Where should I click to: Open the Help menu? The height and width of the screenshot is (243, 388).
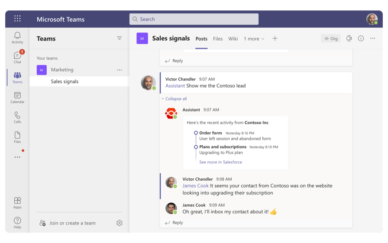click(x=17, y=223)
